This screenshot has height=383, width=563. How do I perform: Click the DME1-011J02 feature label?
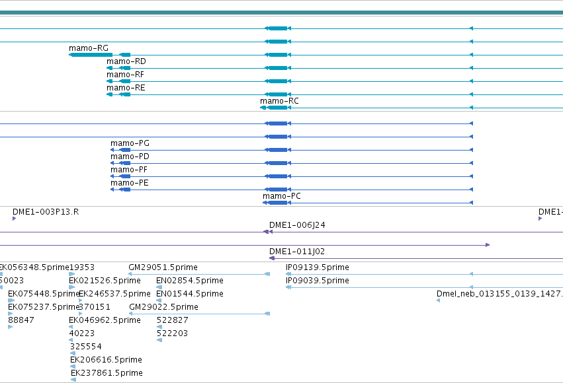pos(297,252)
